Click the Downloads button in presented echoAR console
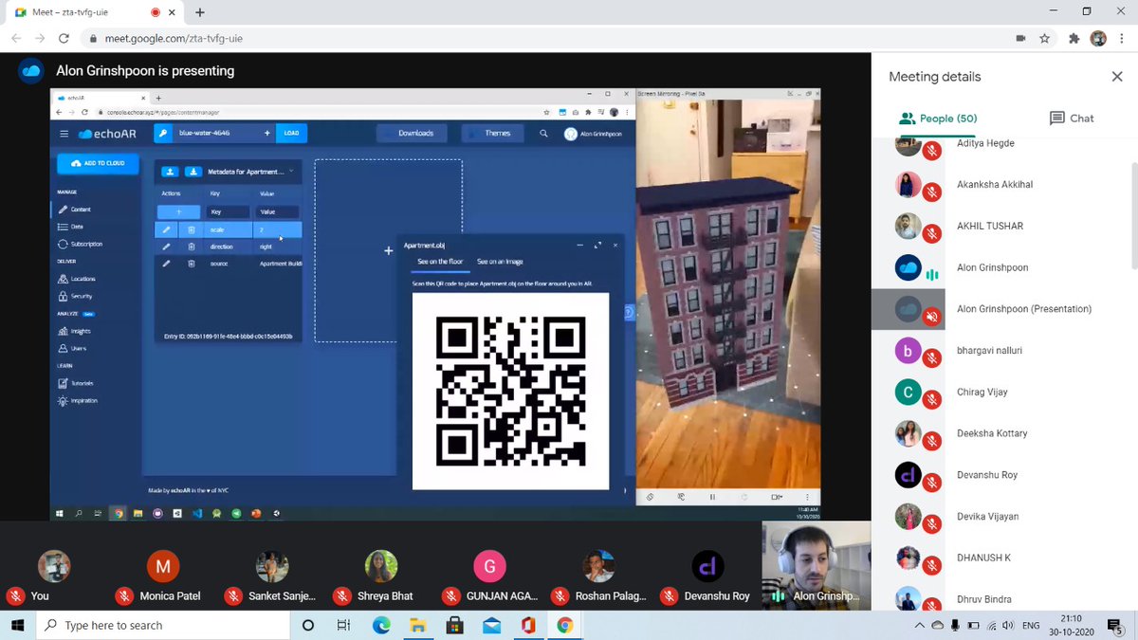Viewport: 1138px width, 640px height. coord(413,134)
